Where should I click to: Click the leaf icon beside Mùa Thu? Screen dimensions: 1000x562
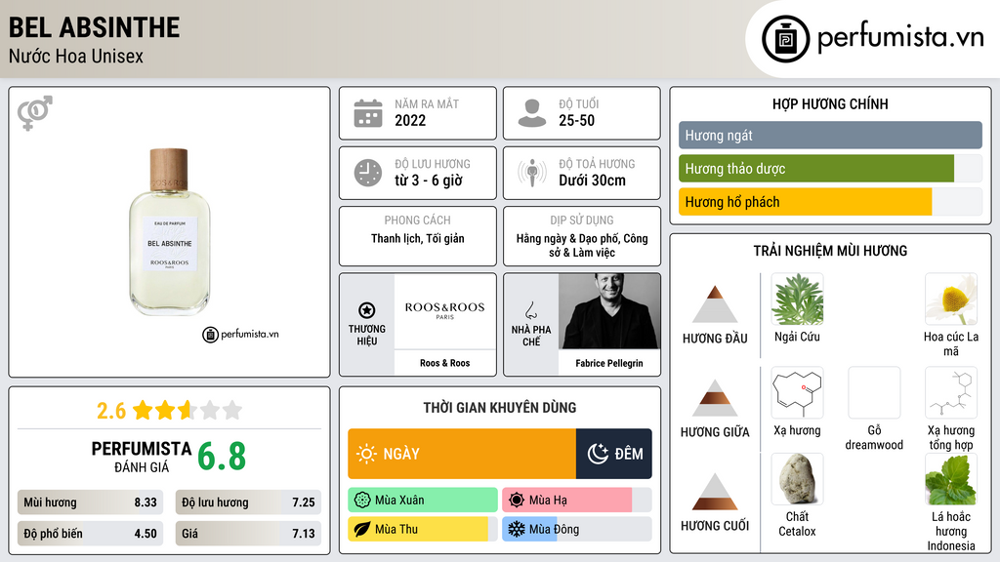362,529
